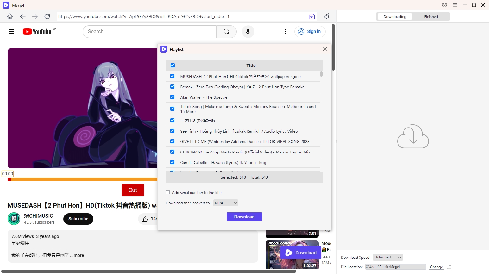Click the 00:00 time marker
This screenshot has width=489, height=274.
coord(8,174)
